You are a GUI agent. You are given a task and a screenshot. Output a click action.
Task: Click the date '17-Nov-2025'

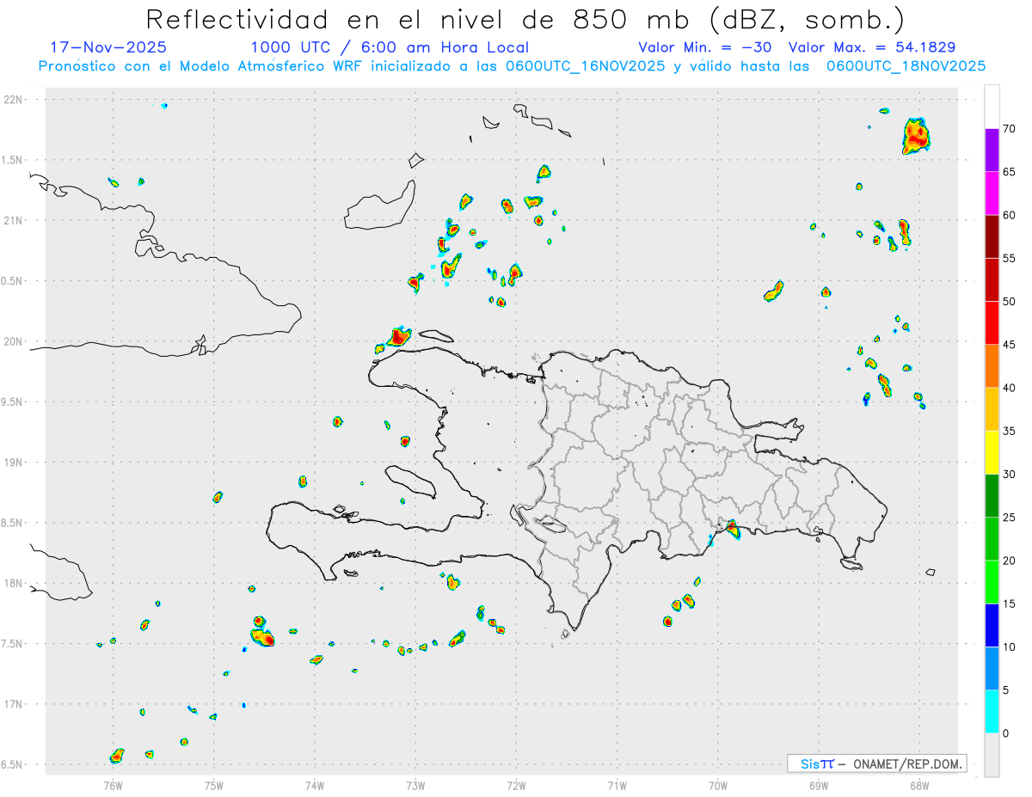coord(108,47)
